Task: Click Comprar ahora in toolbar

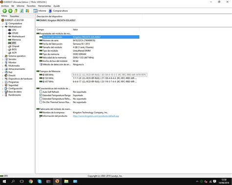Action: tap(58, 11)
